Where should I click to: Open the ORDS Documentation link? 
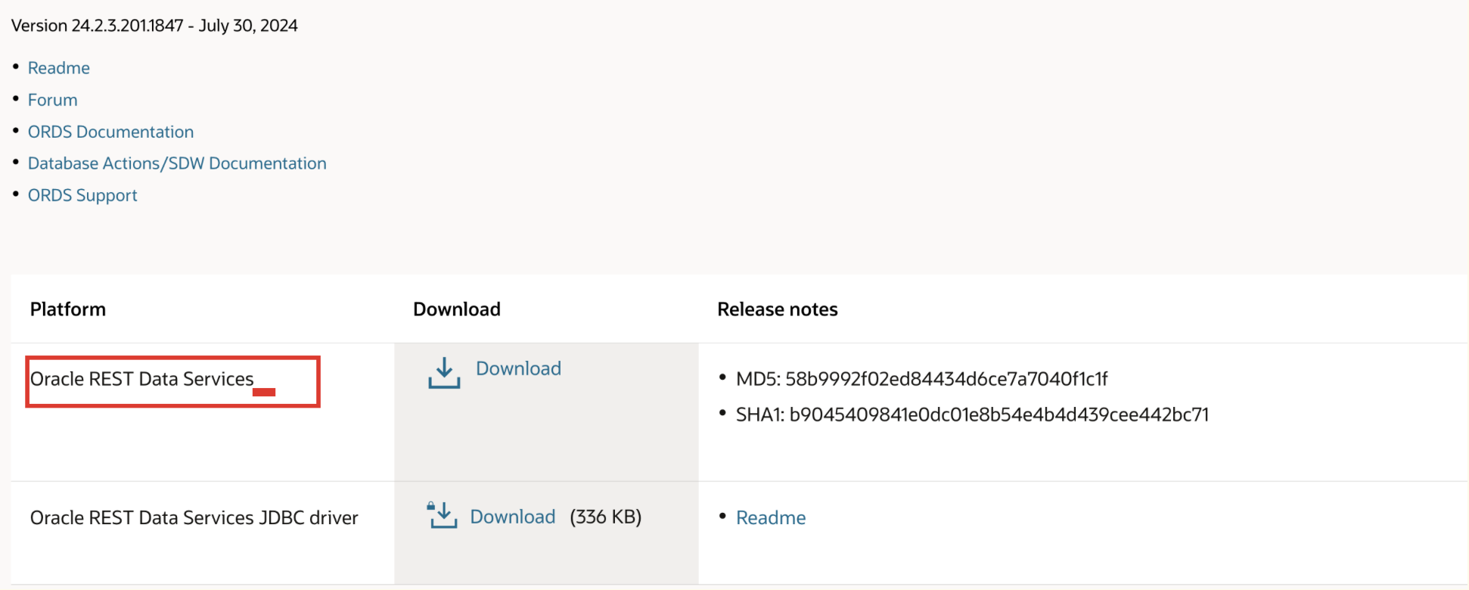(x=111, y=132)
